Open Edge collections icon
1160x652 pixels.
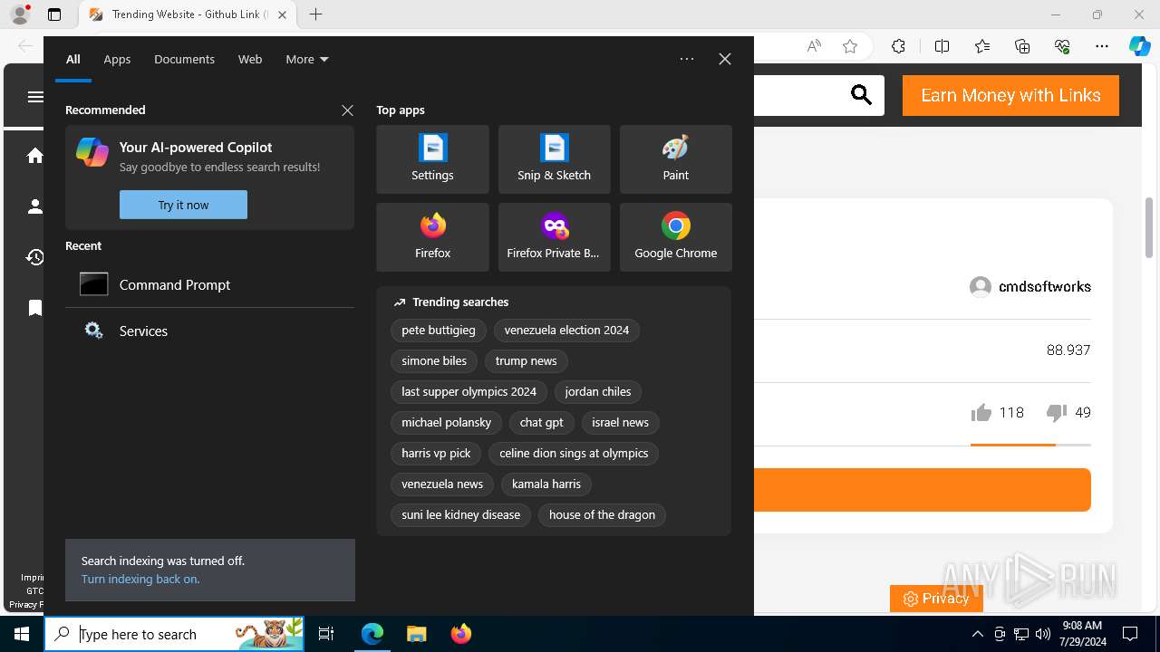1022,46
